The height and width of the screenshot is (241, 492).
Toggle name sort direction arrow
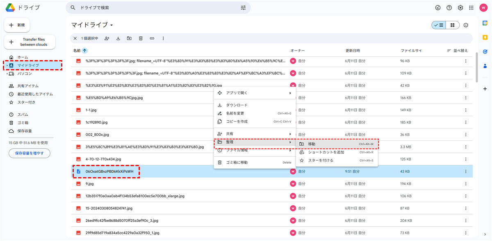pyautogui.click(x=84, y=51)
